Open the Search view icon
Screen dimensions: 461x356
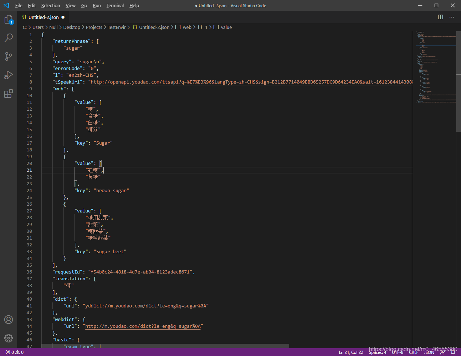tap(9, 37)
